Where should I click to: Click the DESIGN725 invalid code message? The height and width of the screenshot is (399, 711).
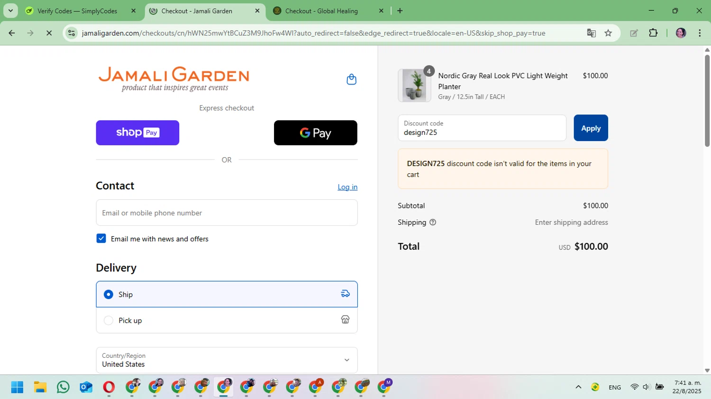(503, 169)
